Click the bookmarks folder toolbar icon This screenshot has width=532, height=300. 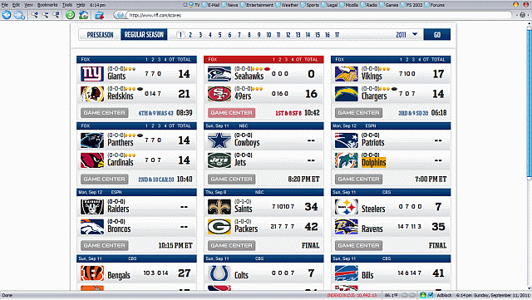(x=99, y=15)
